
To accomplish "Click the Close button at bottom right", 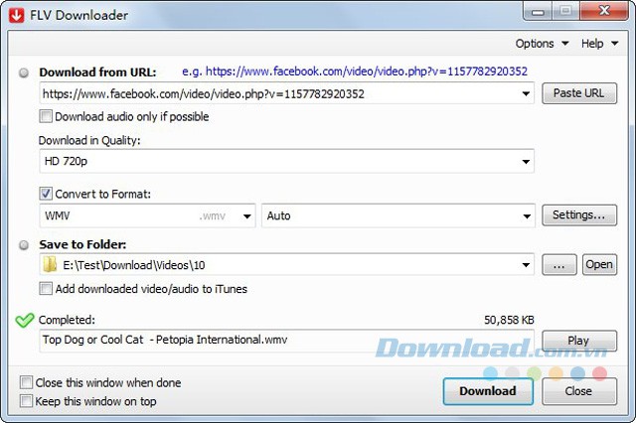I will coord(579,391).
